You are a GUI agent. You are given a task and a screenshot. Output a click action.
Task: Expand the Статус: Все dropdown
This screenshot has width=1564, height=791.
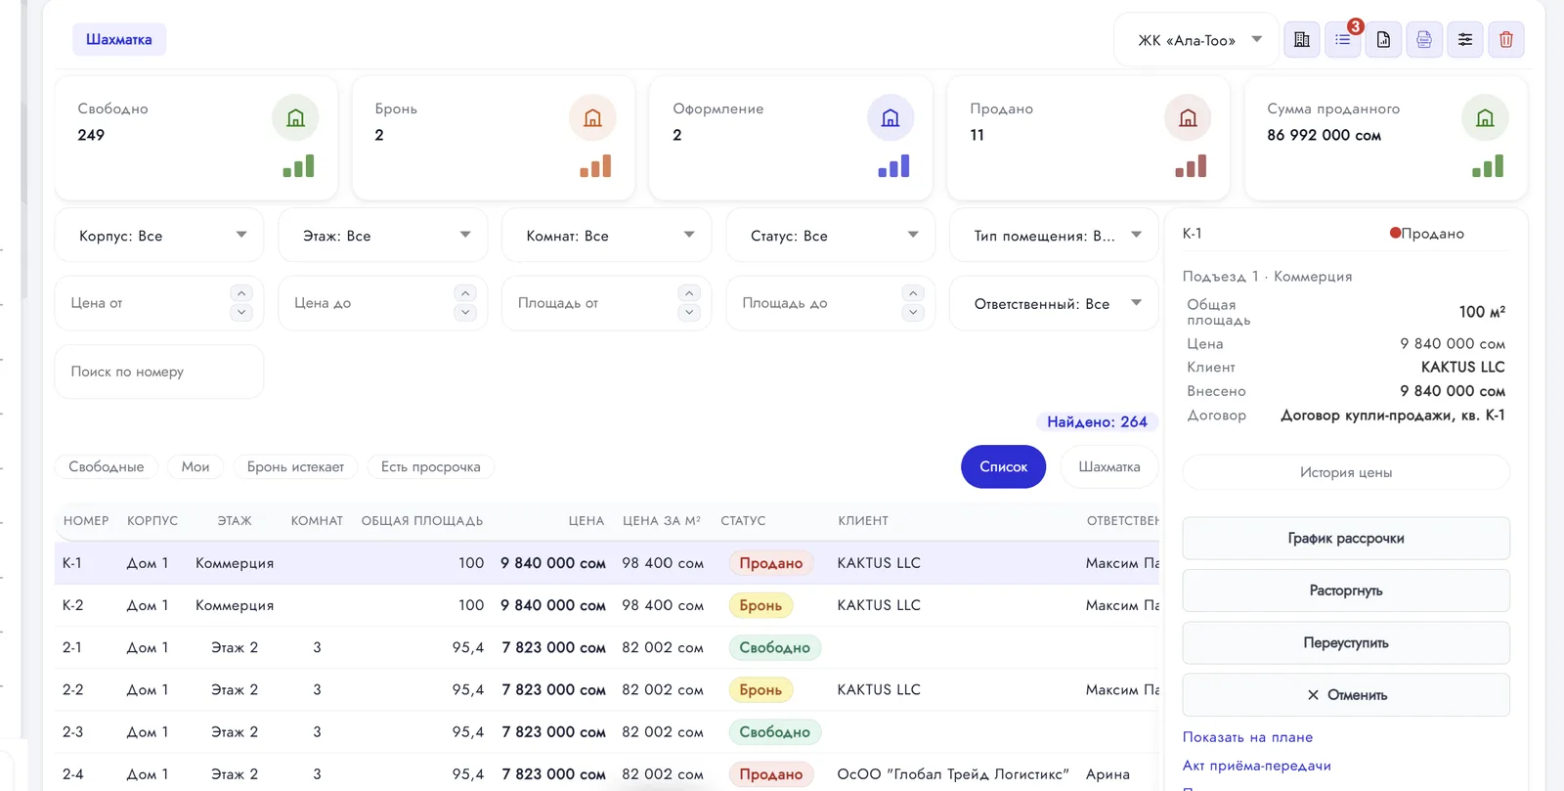(x=831, y=236)
